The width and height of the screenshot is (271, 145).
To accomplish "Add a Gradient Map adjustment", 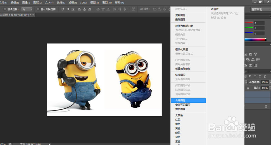I will tap(256, 65).
